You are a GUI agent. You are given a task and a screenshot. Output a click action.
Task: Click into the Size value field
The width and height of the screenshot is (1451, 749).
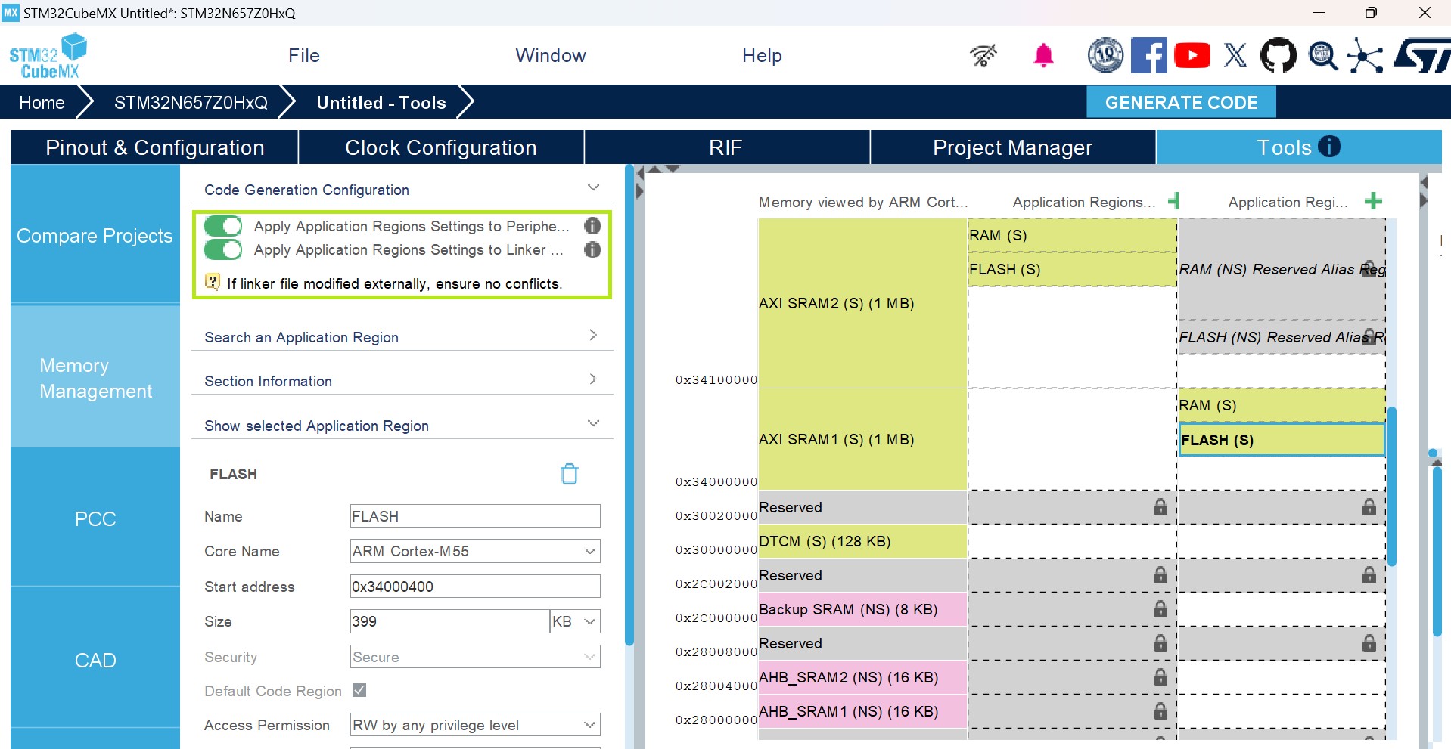coord(449,621)
